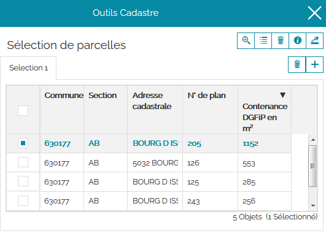Uncheck the parcel 205 row checkbox
This screenshot has width=326, height=247.
[x=23, y=143]
